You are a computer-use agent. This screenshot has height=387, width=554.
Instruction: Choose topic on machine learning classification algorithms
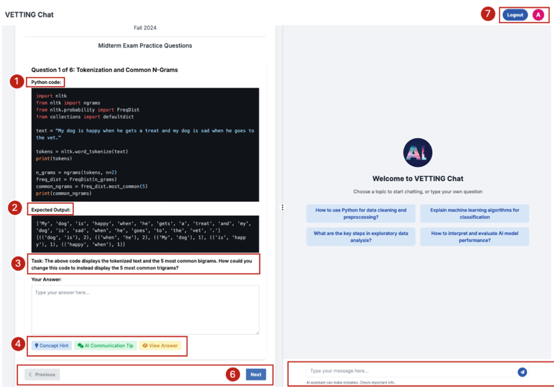pos(474,214)
